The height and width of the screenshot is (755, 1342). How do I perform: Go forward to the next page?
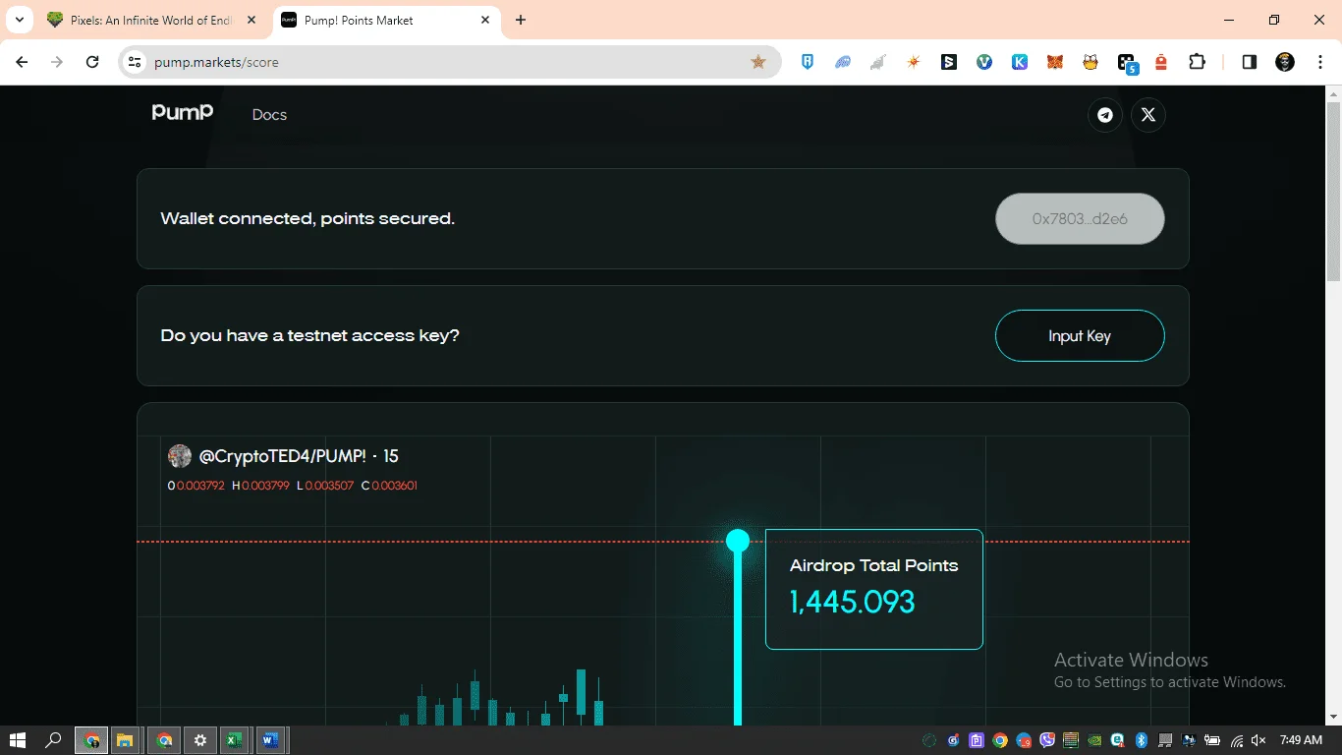[x=57, y=62]
